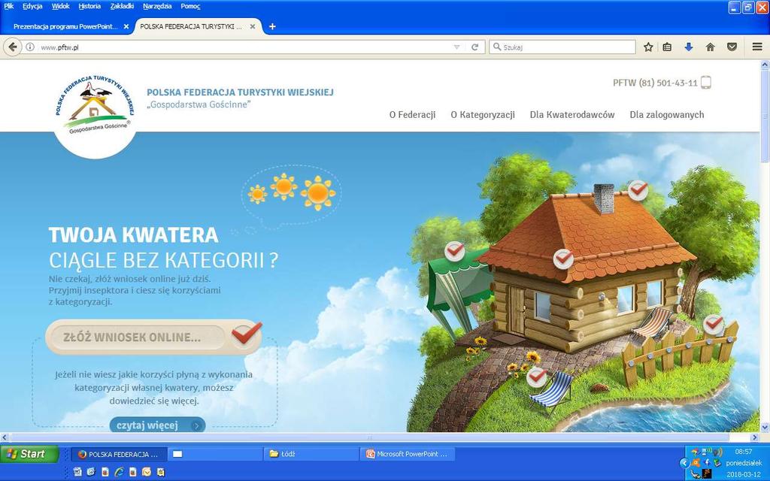Viewport: 770px width, 481px height.
Task: Click the taskbar clock showing 08:57
Action: [744, 452]
